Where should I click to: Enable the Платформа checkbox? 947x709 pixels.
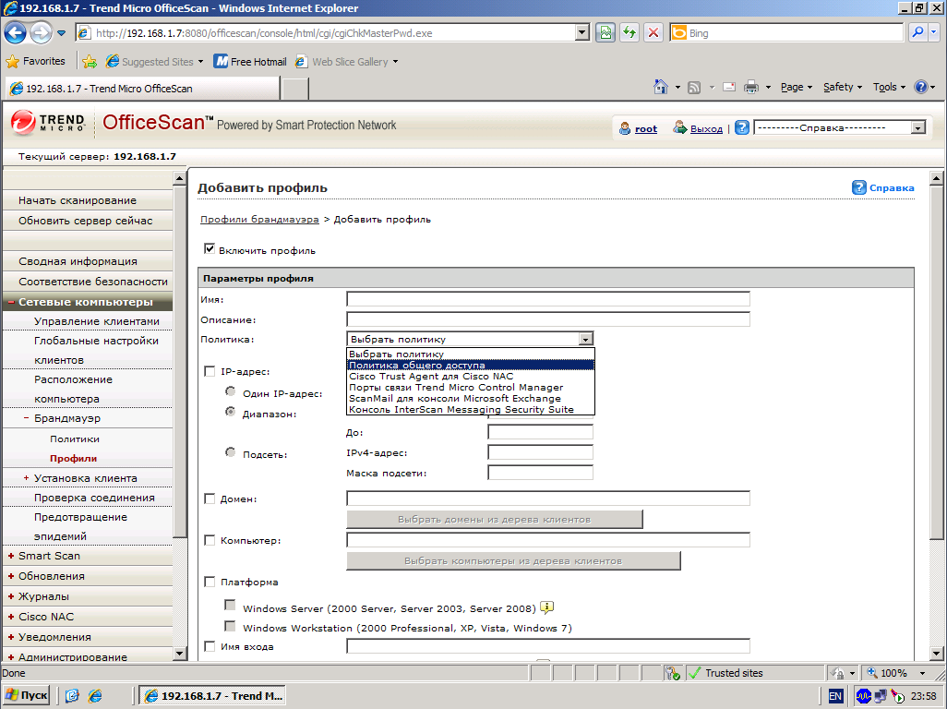[x=210, y=583]
